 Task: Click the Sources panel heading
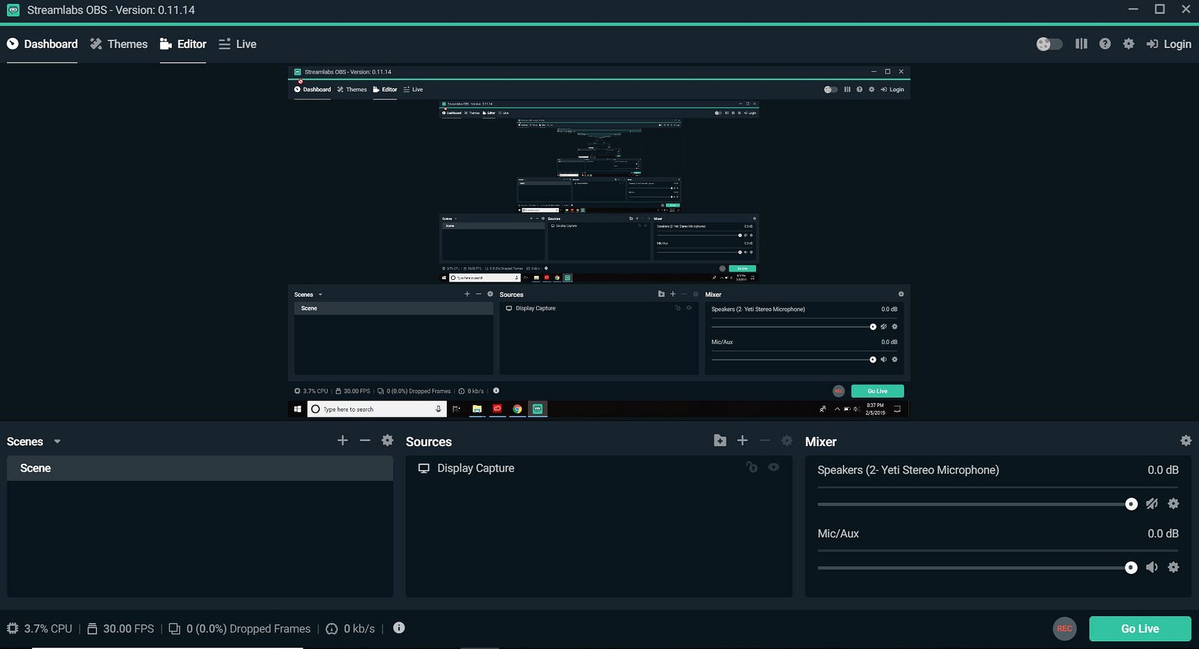pyautogui.click(x=429, y=442)
